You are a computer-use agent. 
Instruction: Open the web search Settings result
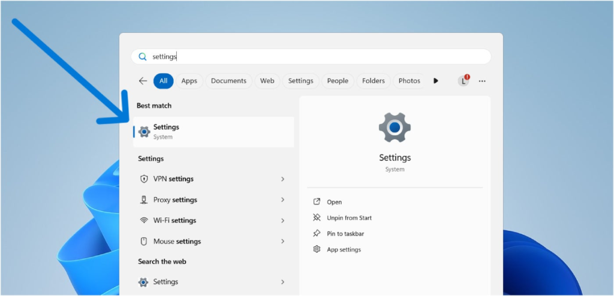pyautogui.click(x=213, y=282)
